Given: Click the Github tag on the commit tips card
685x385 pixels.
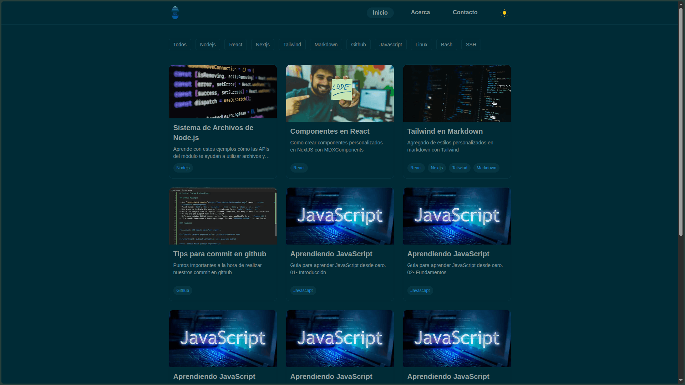Looking at the screenshot, I should [x=183, y=291].
